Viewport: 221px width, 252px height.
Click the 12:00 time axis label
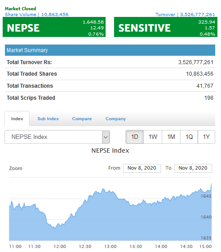pyautogui.click(x=60, y=247)
